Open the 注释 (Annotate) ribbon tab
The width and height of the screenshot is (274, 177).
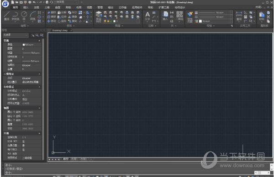[37, 7]
